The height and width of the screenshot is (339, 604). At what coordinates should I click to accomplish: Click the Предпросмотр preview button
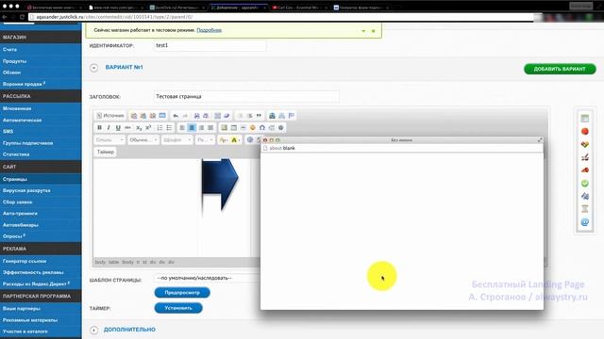[x=182, y=293]
